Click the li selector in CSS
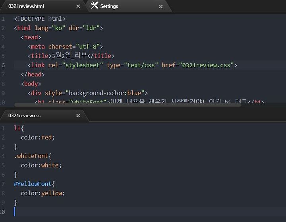The image size is (286, 222). coord(17,128)
